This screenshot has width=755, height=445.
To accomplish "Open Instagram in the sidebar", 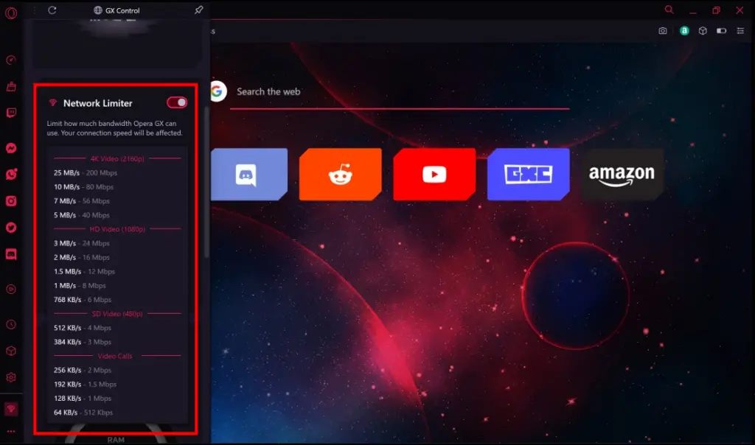I will [11, 201].
